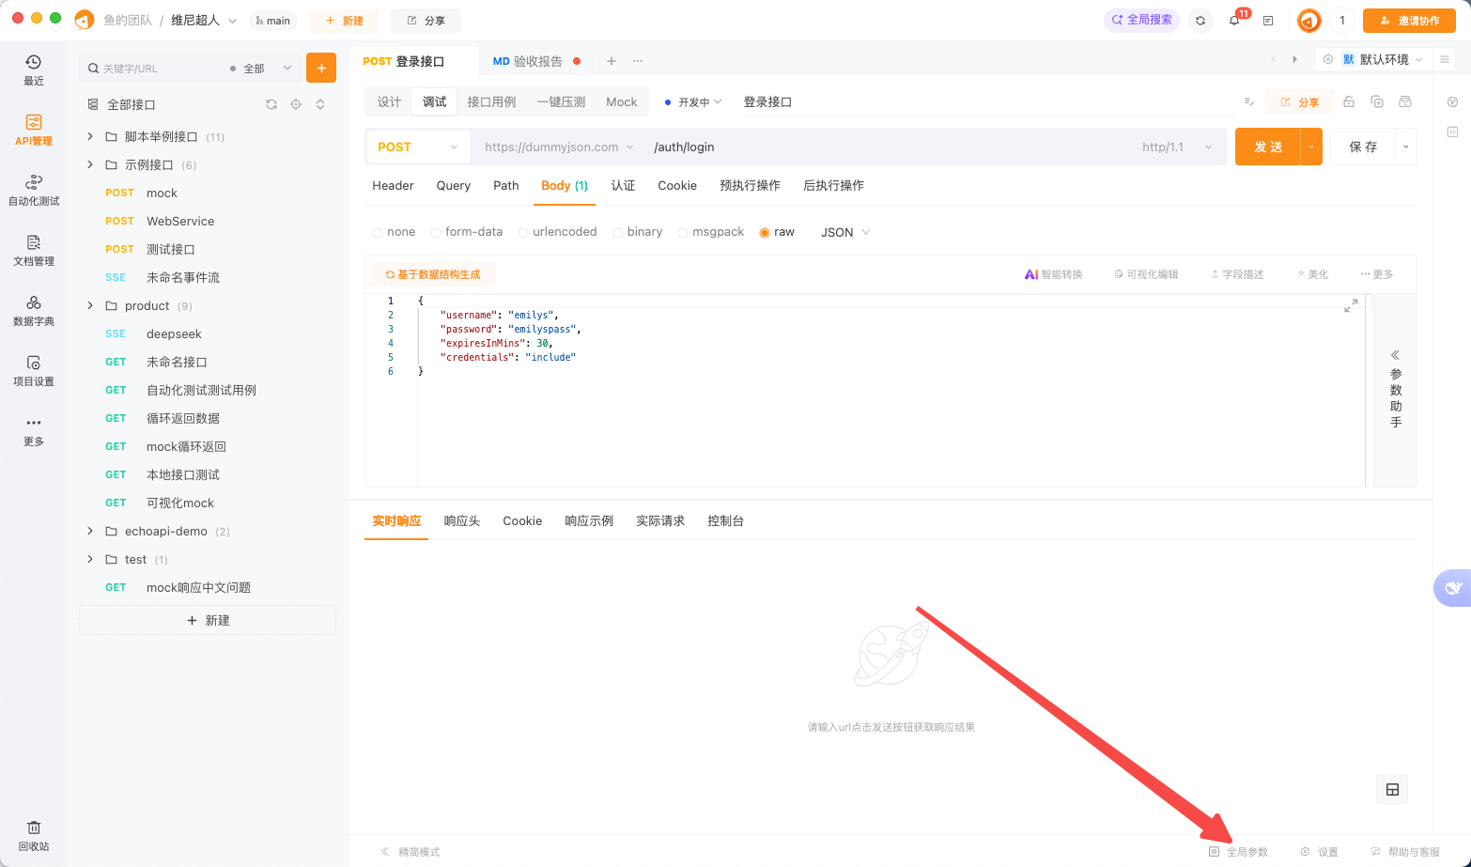The width and height of the screenshot is (1471, 867).
Task: Open the http/1.1 protocol dropdown
Action: tap(1177, 147)
